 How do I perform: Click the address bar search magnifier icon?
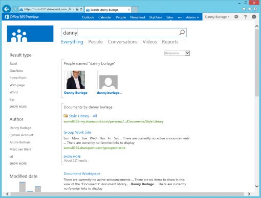70,9
